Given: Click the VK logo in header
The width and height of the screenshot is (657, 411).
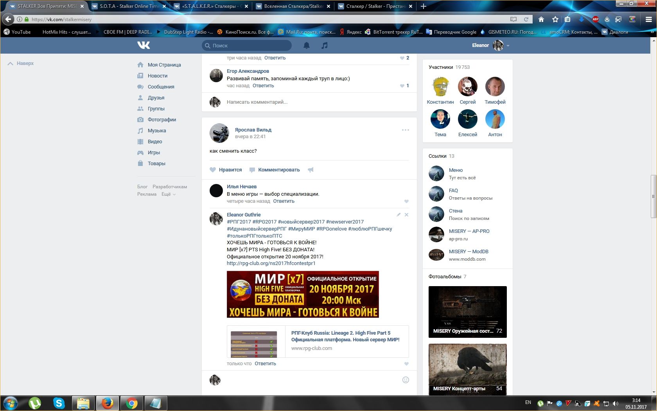Looking at the screenshot, I should click(x=144, y=45).
